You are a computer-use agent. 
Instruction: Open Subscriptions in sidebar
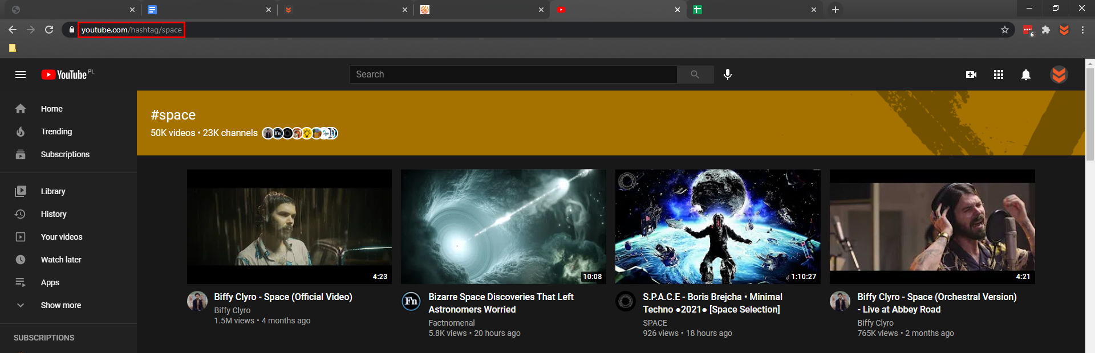click(68, 154)
